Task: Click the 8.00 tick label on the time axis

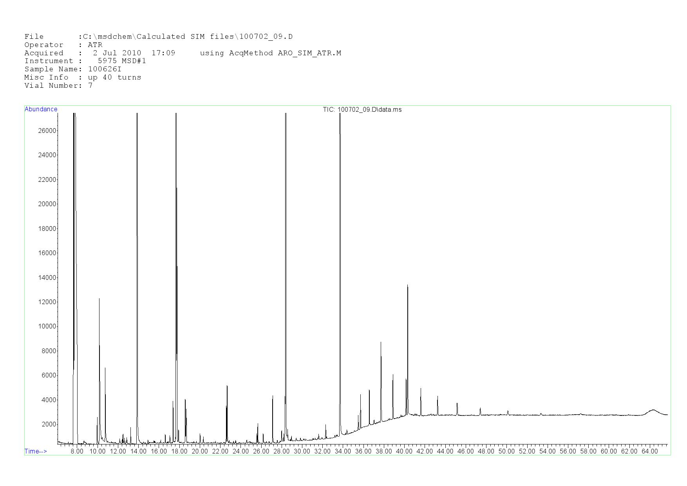Action: pyautogui.click(x=77, y=452)
